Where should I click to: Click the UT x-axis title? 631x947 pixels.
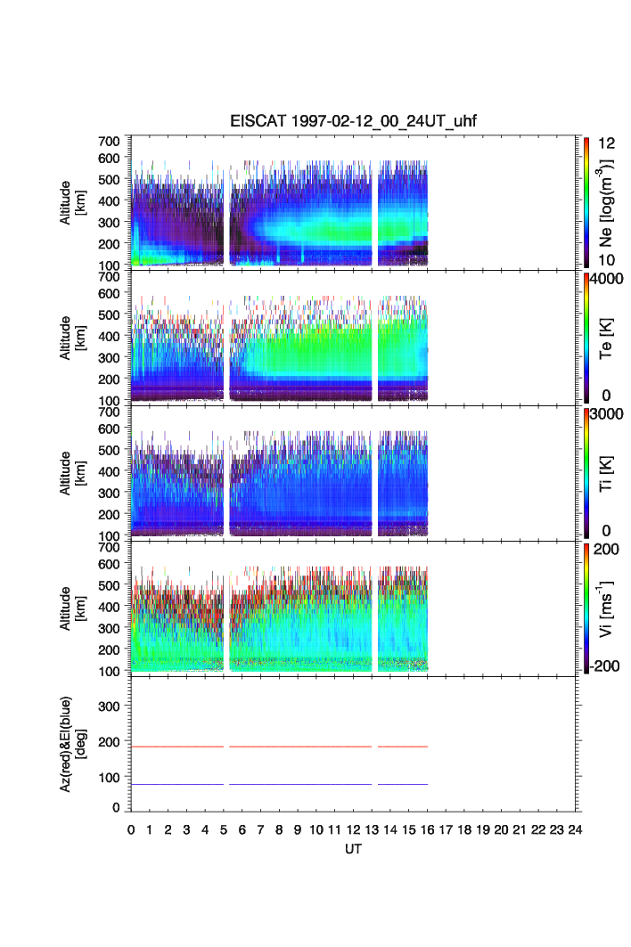tap(353, 848)
